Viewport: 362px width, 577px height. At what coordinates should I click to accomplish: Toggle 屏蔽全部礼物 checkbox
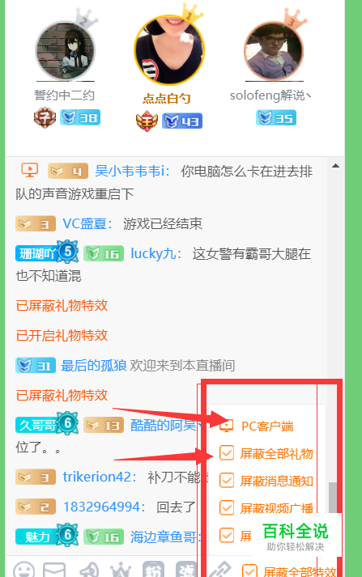[227, 453]
